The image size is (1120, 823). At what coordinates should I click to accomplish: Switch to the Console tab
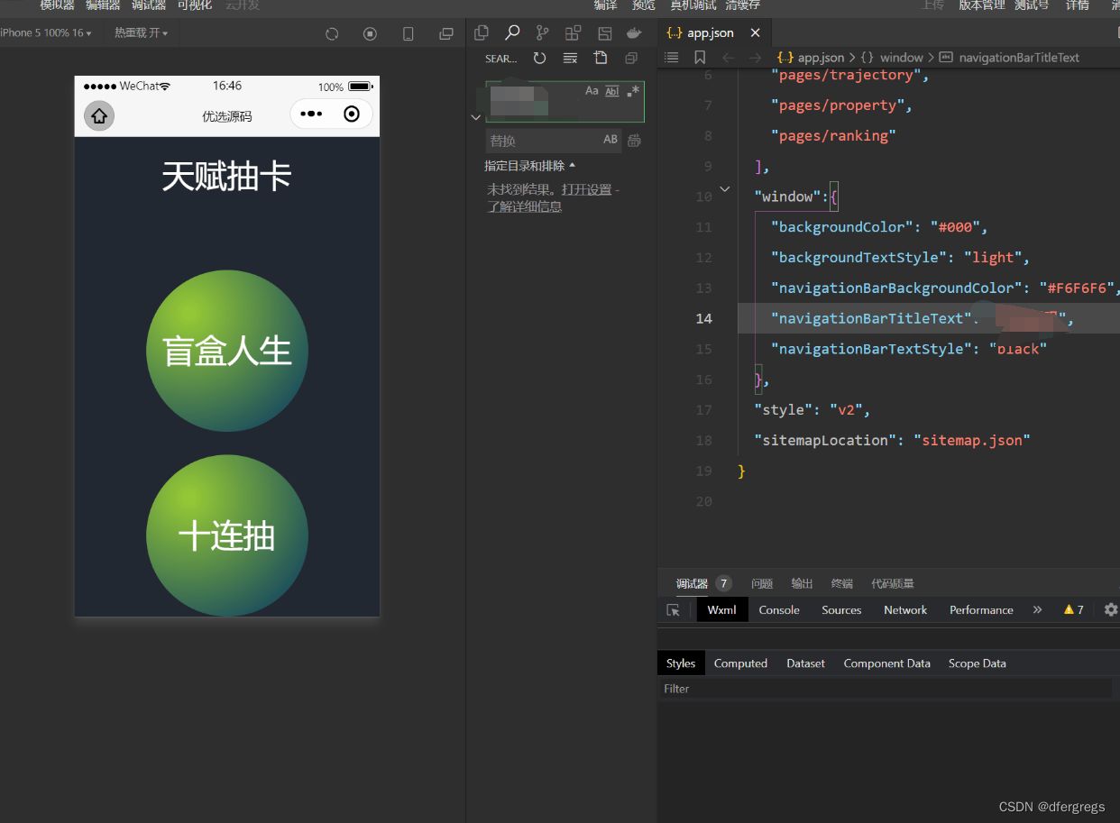[x=778, y=610]
